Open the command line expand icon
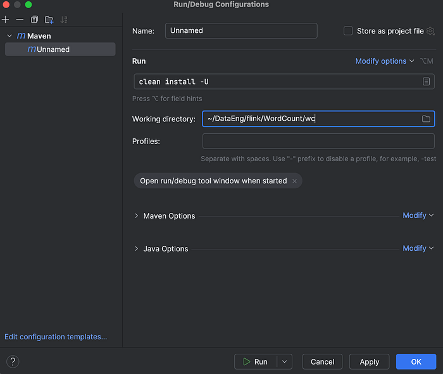Image resolution: width=443 pixels, height=374 pixels. [427, 81]
